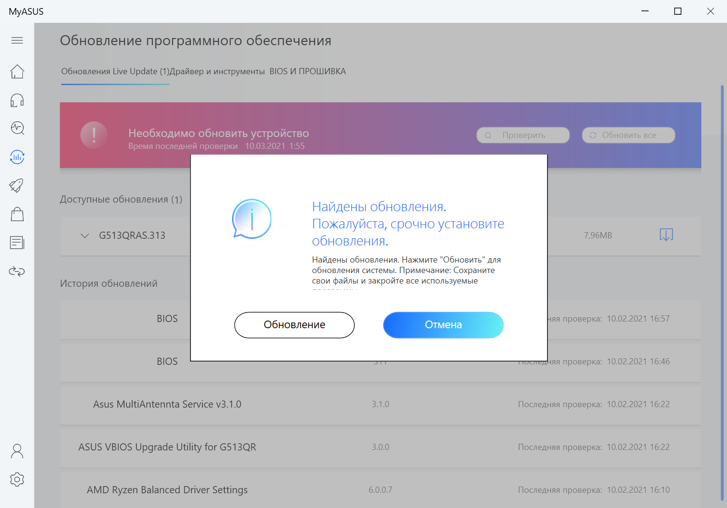The image size is (727, 508).
Task: Open the shopping bag icon in sidebar
Action: coord(17,214)
